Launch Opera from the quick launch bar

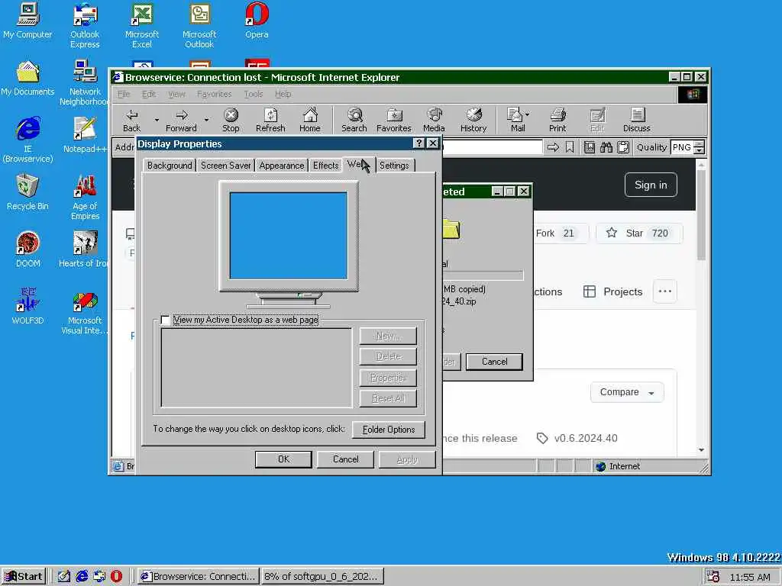coord(116,576)
